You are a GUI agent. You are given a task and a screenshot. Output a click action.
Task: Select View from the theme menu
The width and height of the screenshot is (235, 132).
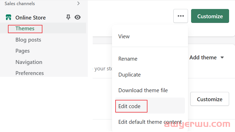[124, 36]
